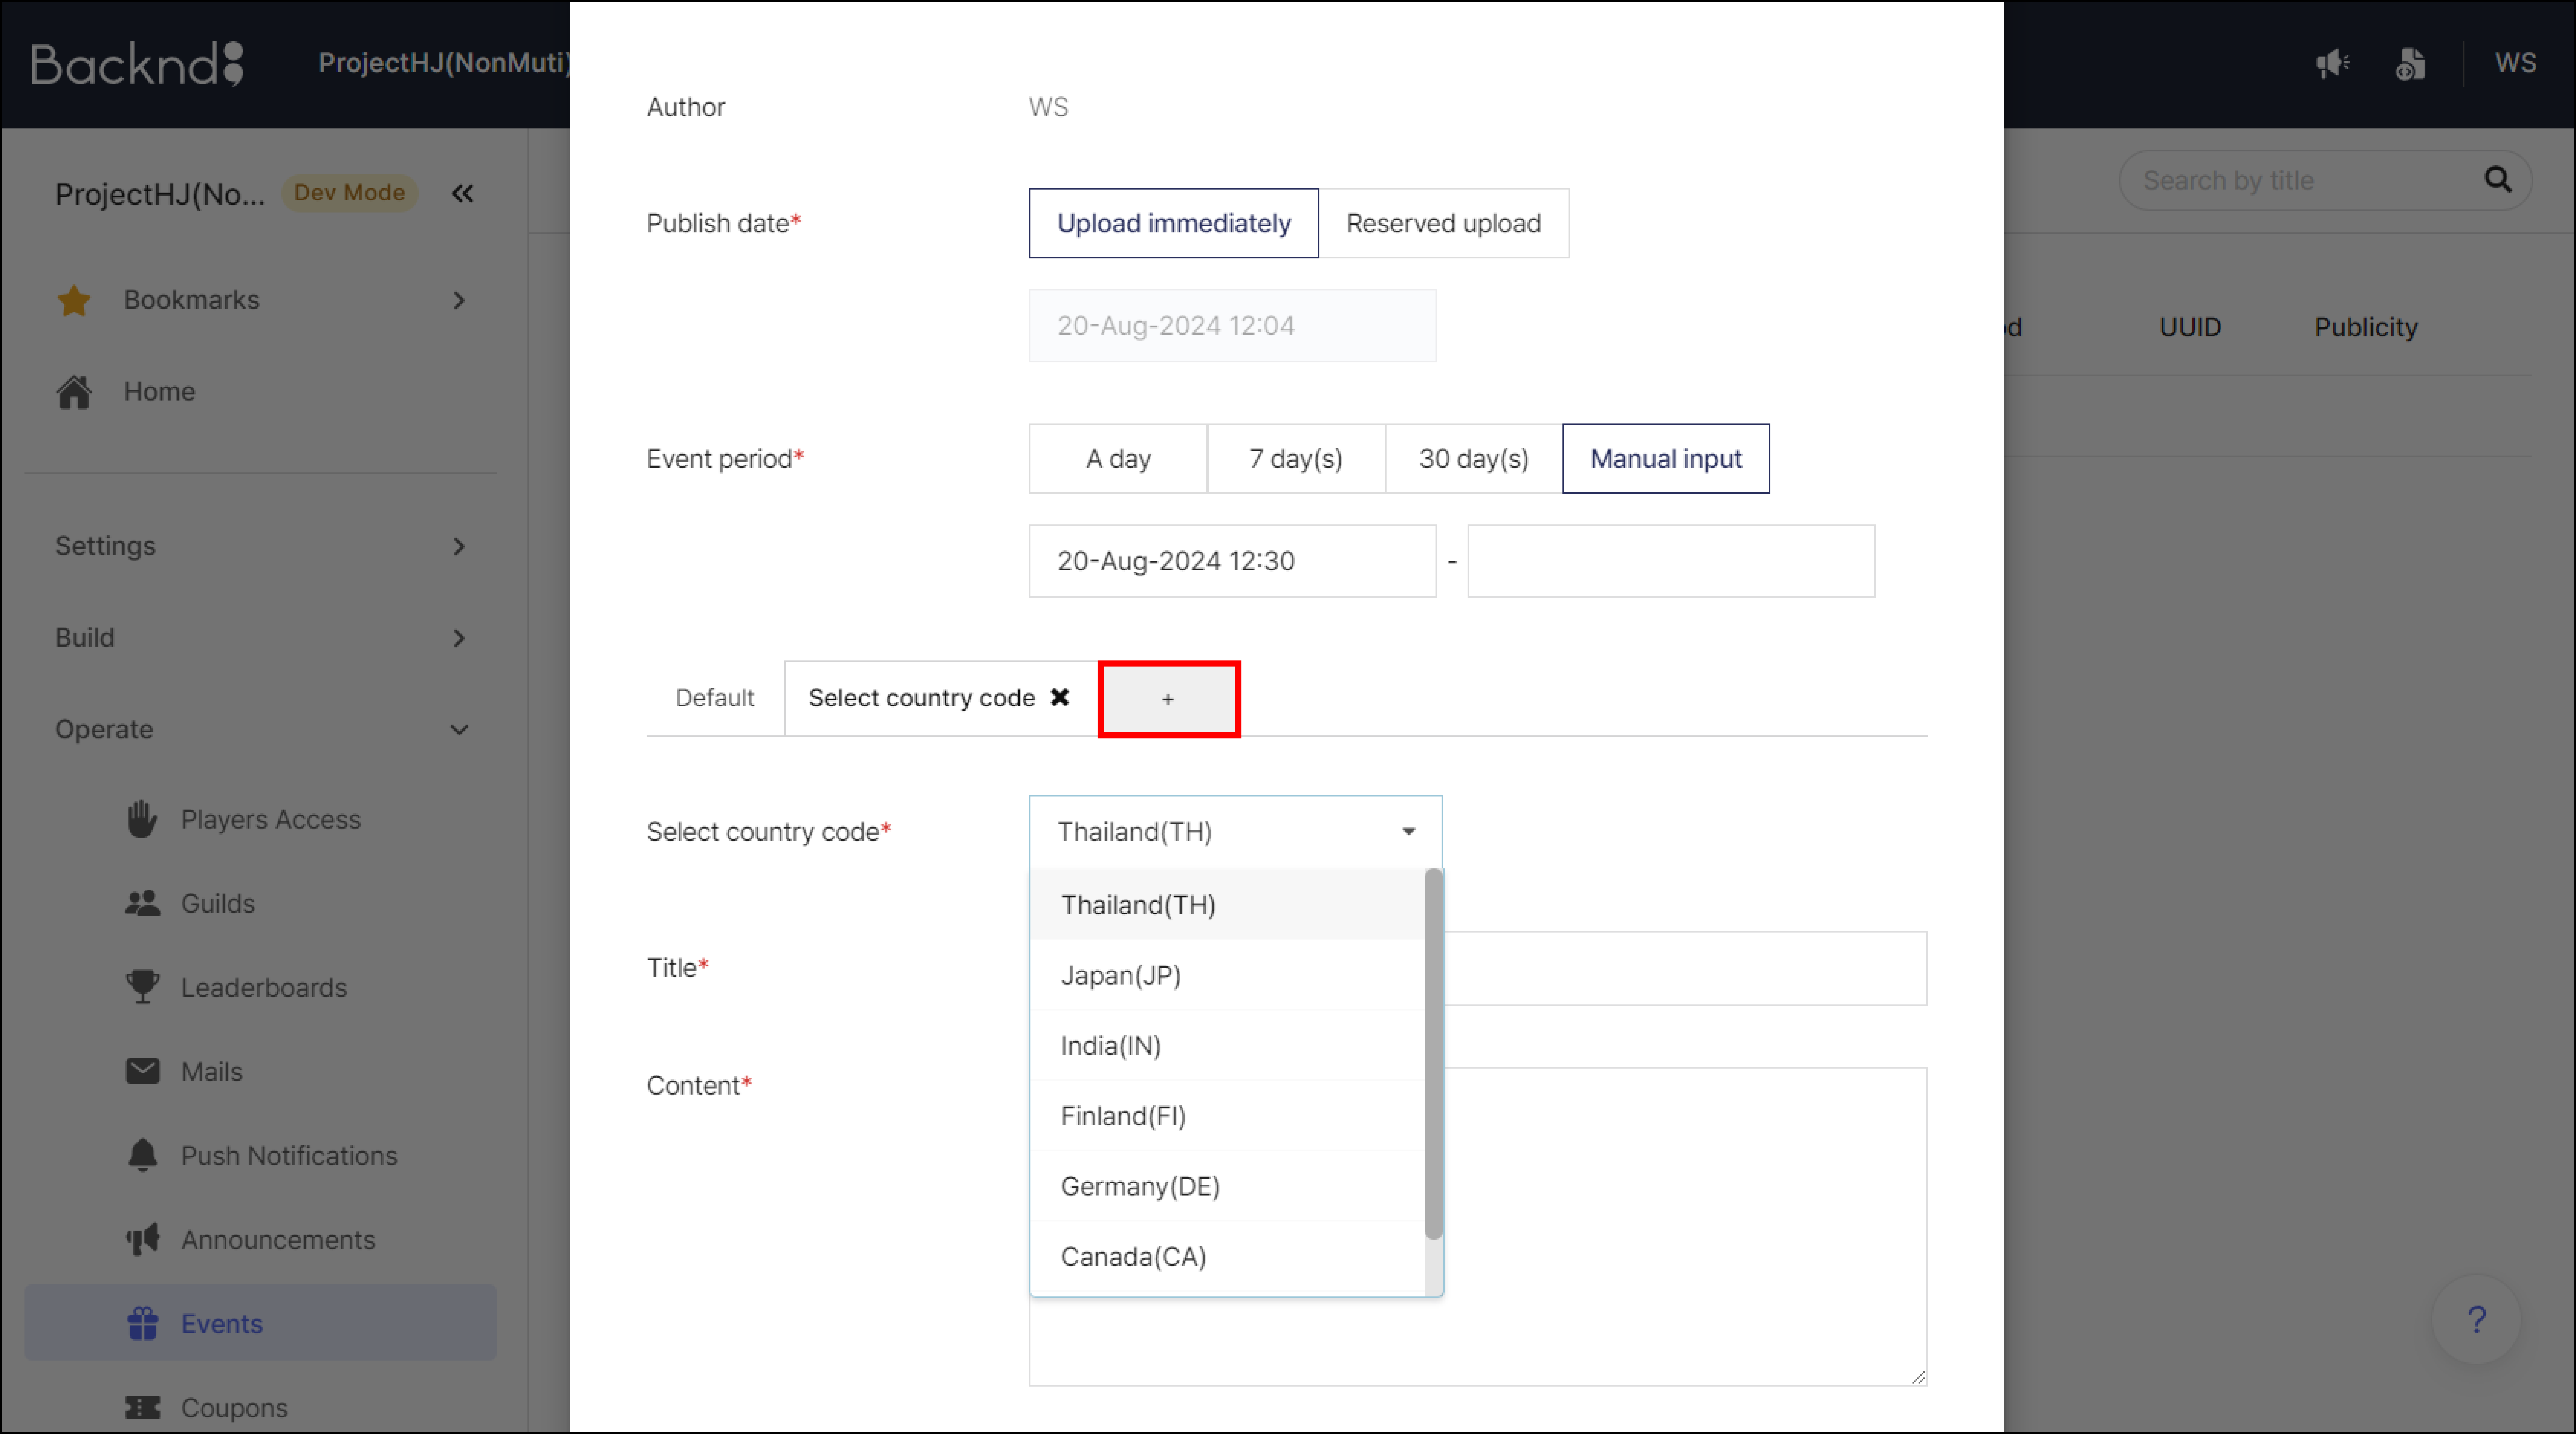Image resolution: width=2576 pixels, height=1434 pixels.
Task: Switch to the Select country code tab
Action: tap(921, 698)
